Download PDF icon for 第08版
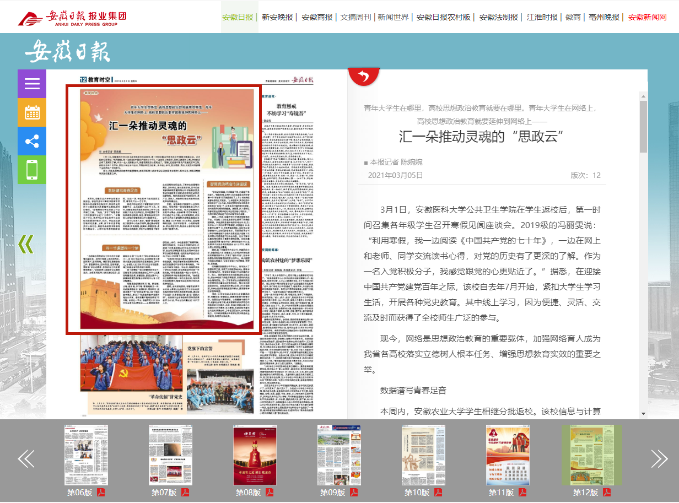Image resolution: width=679 pixels, height=503 pixels. pyautogui.click(x=270, y=493)
